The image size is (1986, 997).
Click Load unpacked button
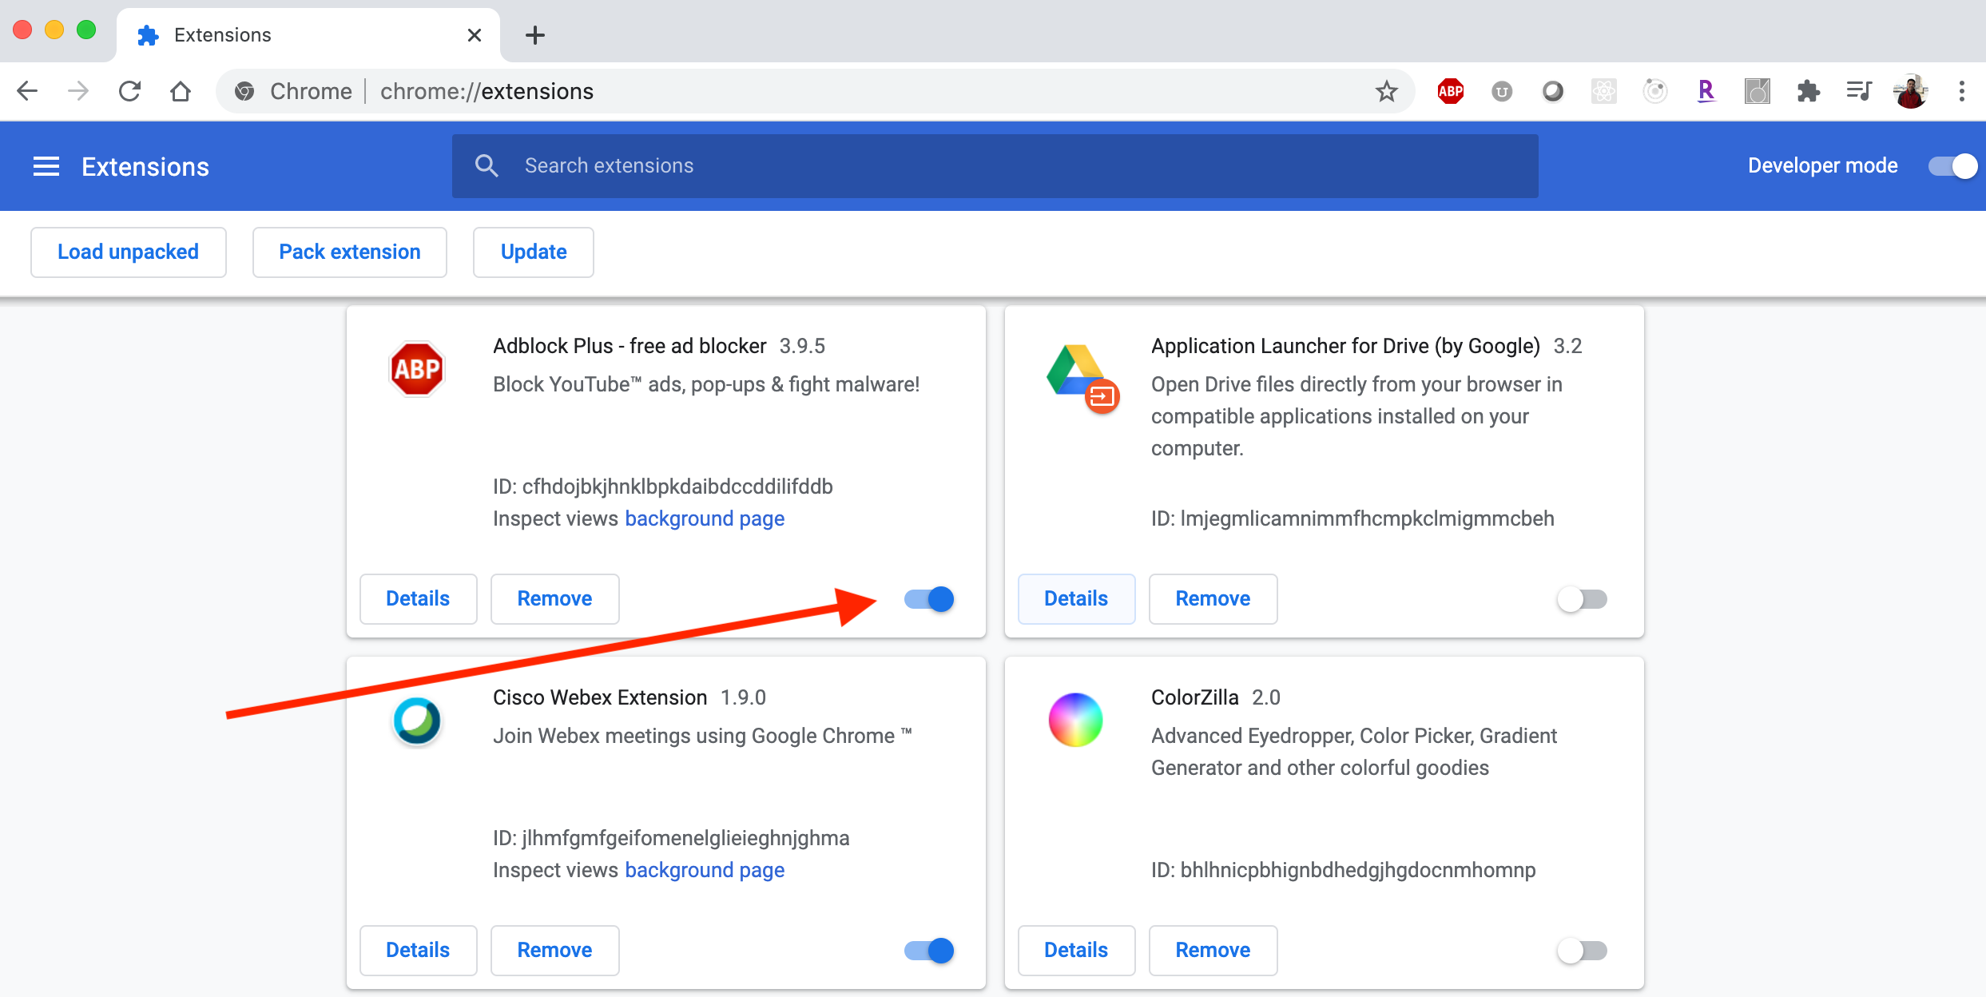click(x=128, y=252)
